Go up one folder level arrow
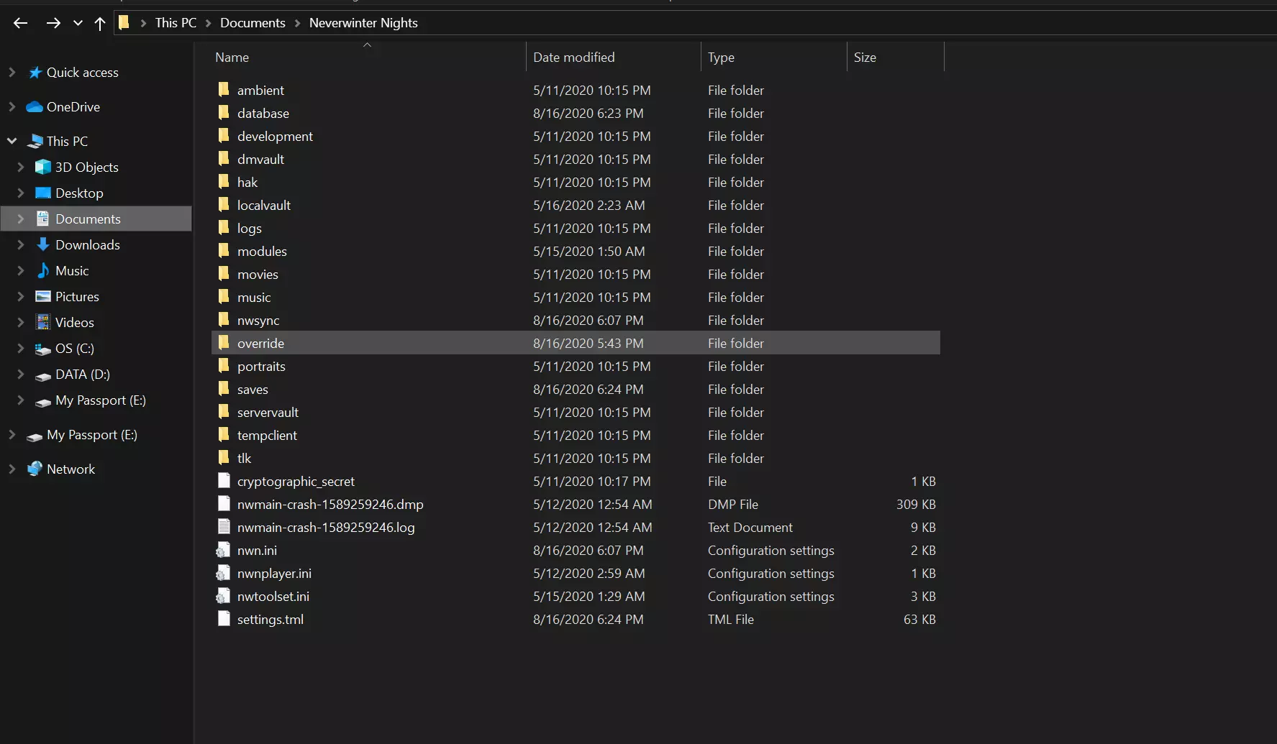1277x744 pixels. (100, 23)
